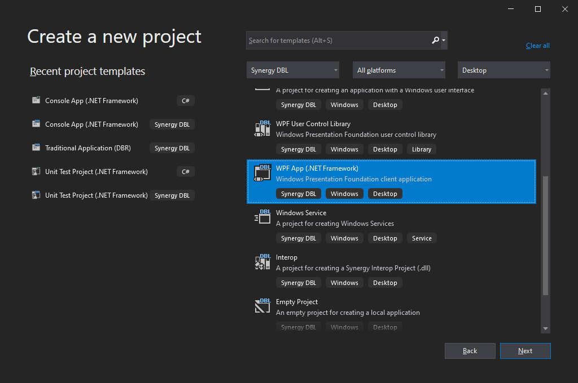This screenshot has width=578, height=383.
Task: Click the template list scroll down arrow
Action: tap(545, 328)
